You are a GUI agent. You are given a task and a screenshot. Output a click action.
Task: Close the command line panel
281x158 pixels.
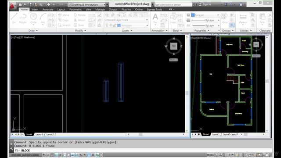click(x=11, y=144)
